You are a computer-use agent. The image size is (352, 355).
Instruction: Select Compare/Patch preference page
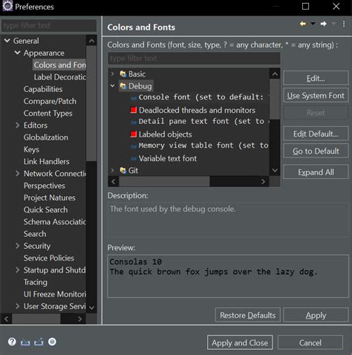pyautogui.click(x=50, y=101)
